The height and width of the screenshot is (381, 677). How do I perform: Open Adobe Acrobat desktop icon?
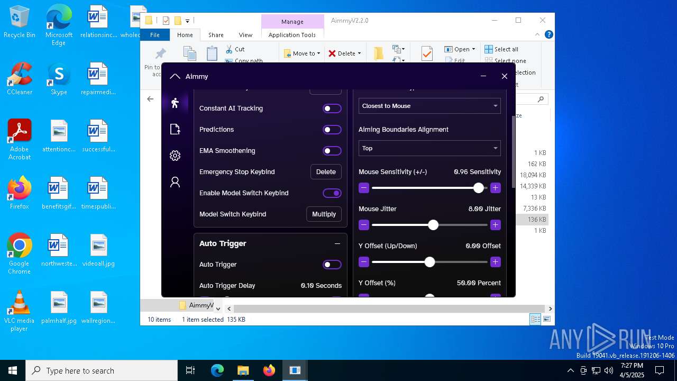tap(20, 140)
